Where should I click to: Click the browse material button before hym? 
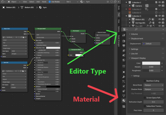(82, 2)
